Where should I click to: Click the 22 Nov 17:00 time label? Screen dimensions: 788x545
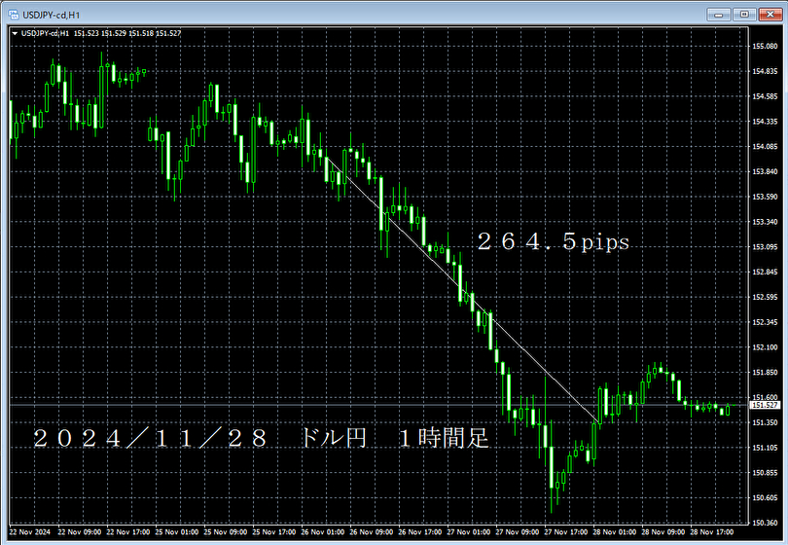[x=128, y=532]
